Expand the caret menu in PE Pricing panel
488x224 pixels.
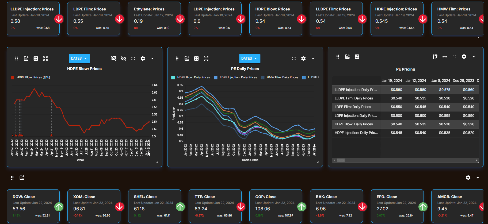pyautogui.click(x=474, y=57)
